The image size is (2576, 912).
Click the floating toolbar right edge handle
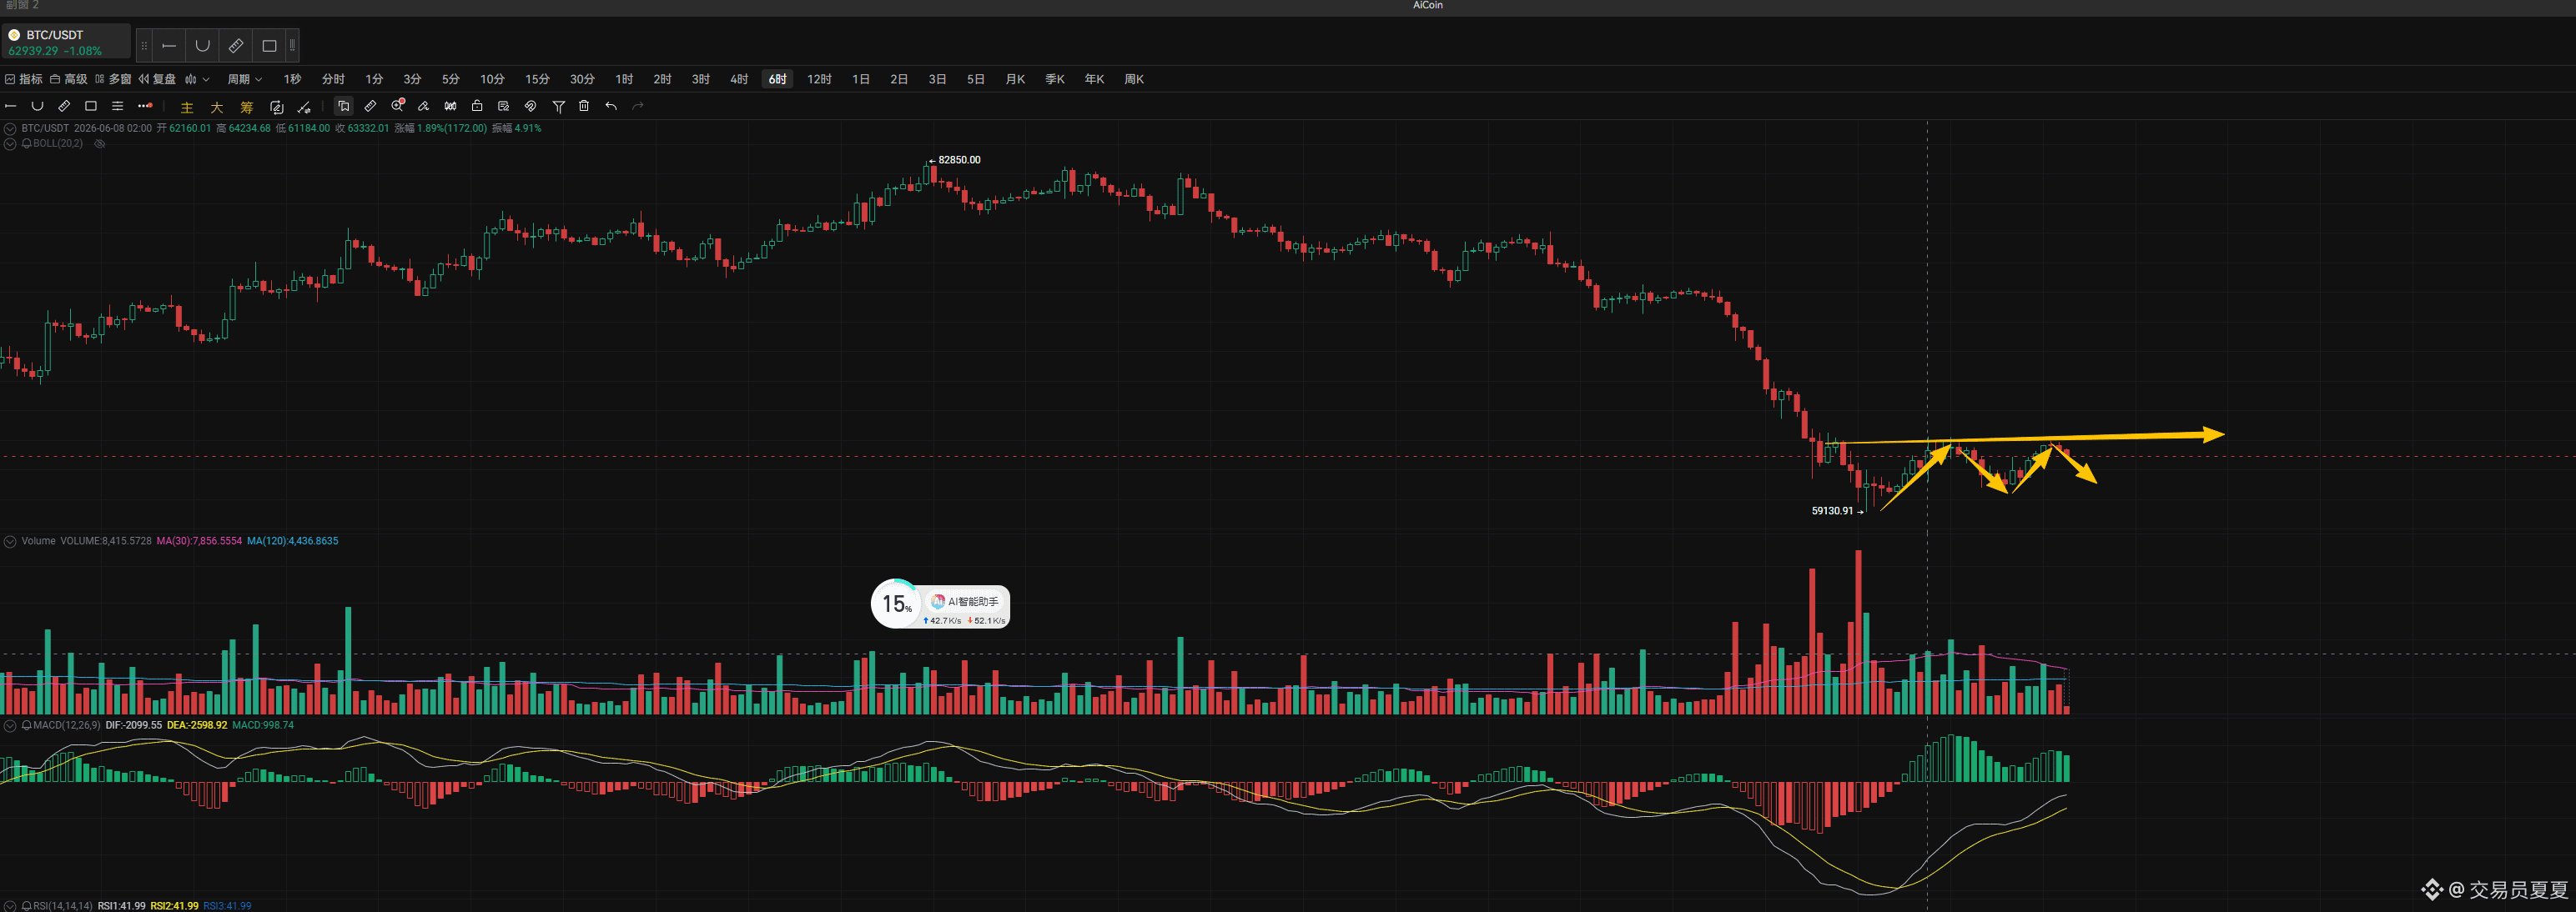292,46
